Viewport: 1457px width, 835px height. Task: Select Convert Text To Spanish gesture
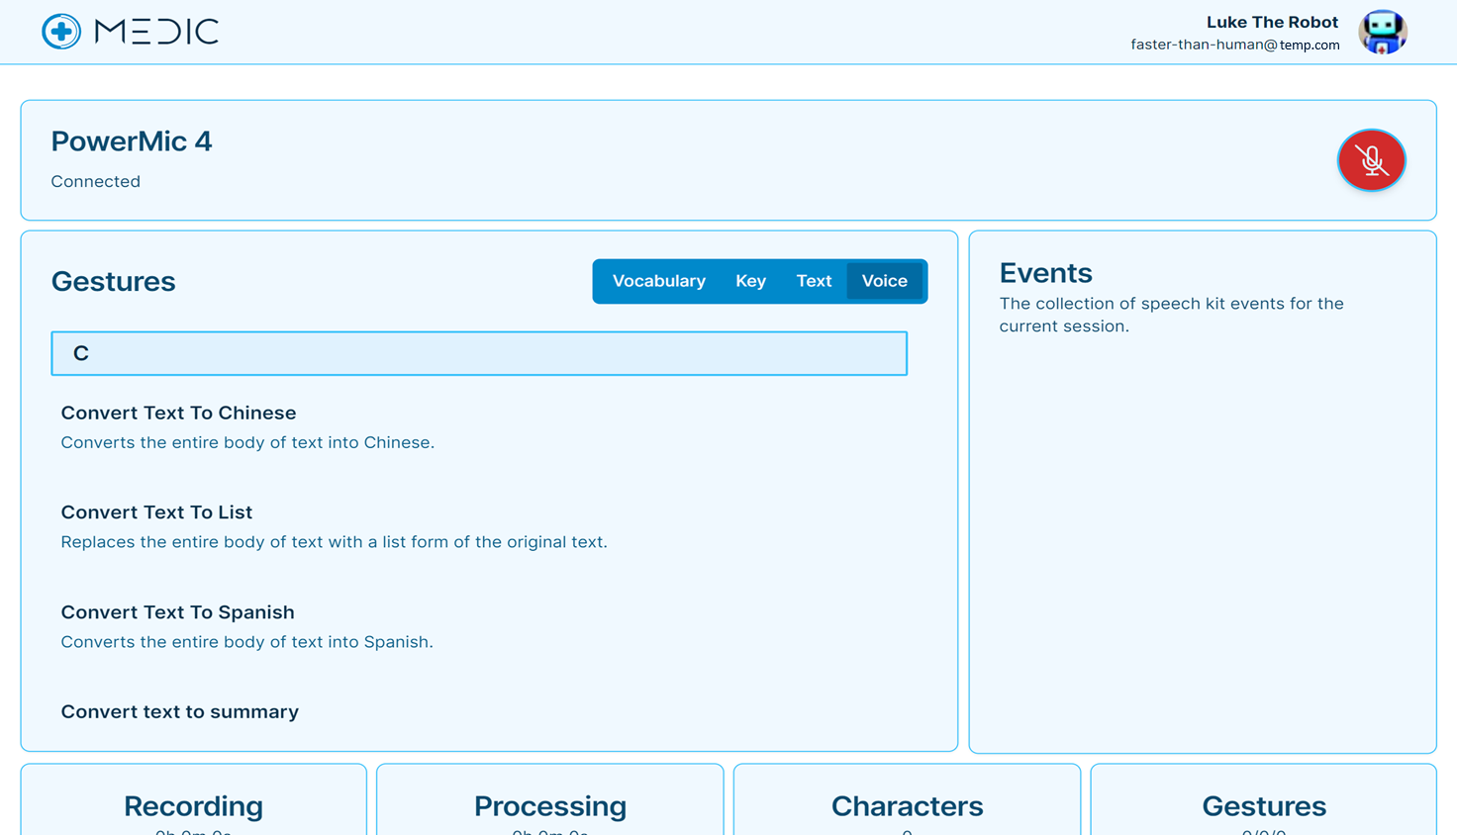(177, 612)
